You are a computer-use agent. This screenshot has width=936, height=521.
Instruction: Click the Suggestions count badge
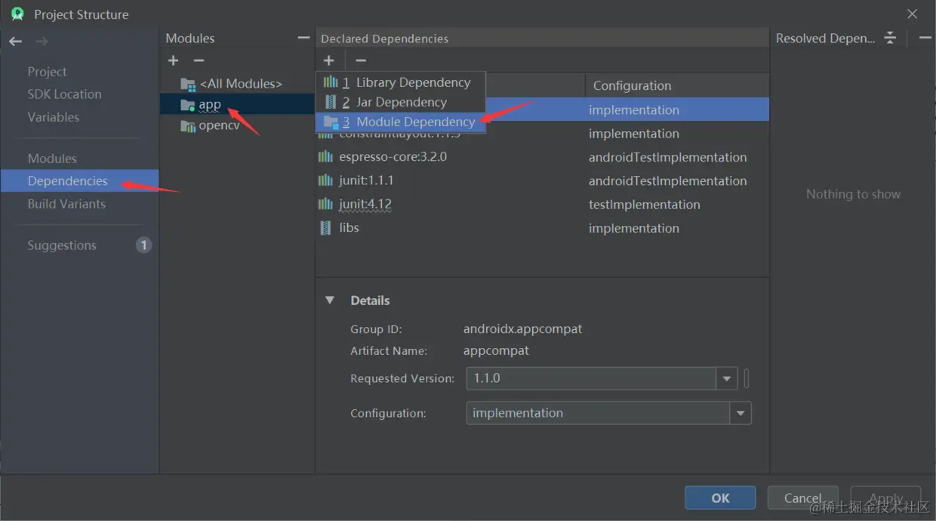143,245
